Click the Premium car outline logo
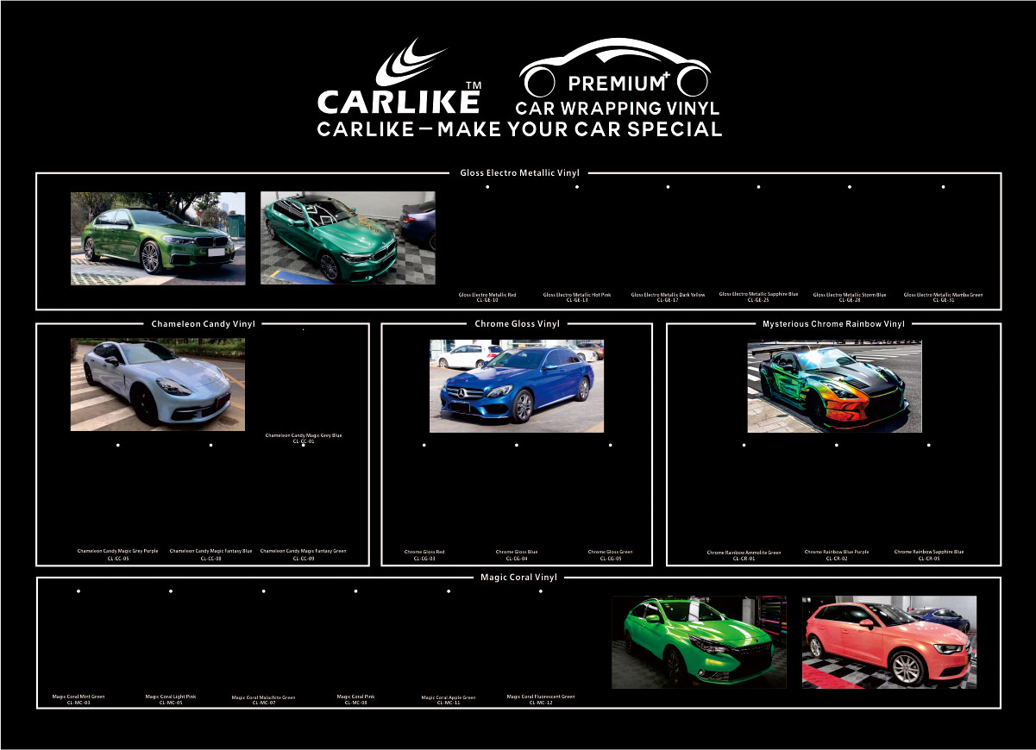 point(615,67)
